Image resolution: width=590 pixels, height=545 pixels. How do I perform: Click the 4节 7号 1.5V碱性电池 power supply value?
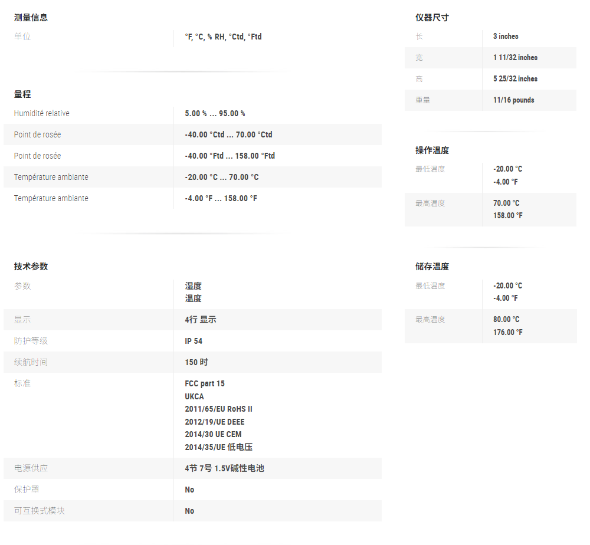coord(224,468)
